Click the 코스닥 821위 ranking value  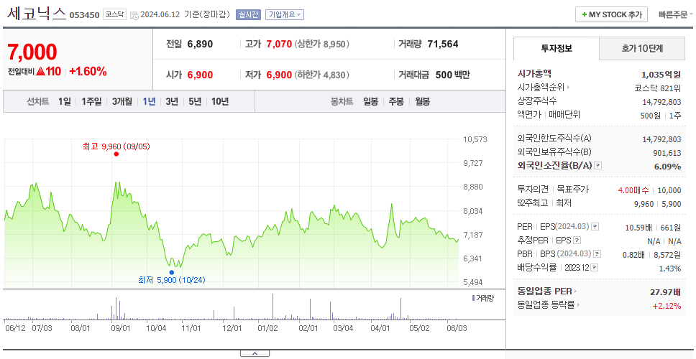658,88
